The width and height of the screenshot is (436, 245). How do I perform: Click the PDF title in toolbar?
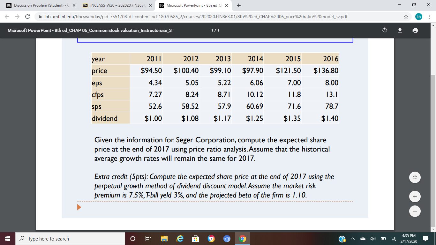90,30
